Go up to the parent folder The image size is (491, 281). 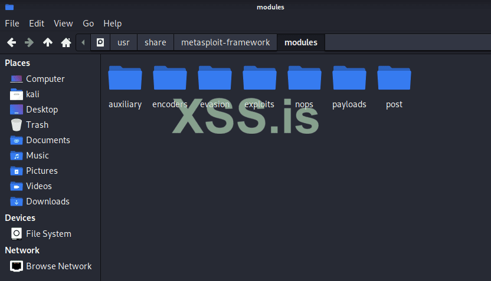[x=48, y=42]
